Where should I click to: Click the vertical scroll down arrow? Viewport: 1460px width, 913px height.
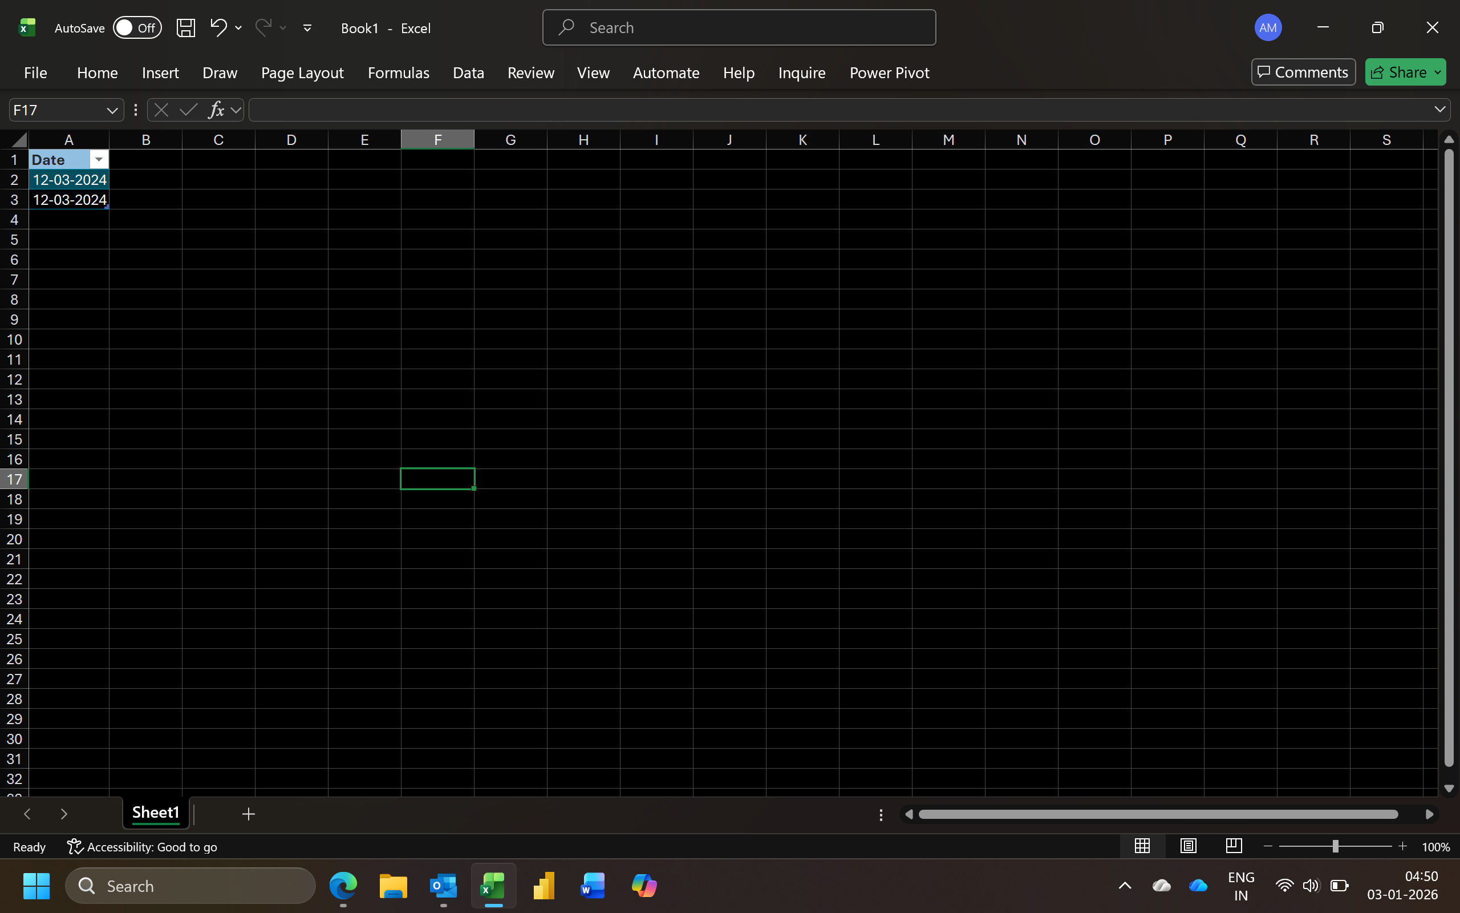coord(1449,789)
